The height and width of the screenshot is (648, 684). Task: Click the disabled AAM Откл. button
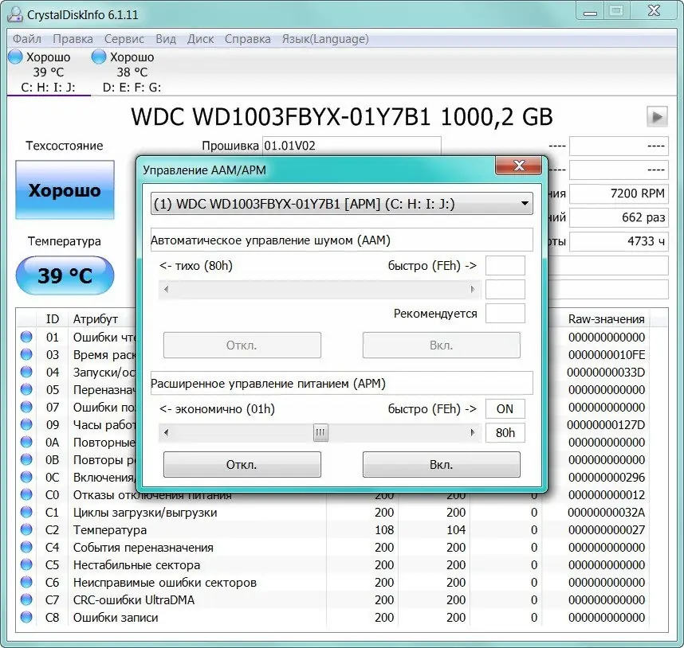(242, 345)
